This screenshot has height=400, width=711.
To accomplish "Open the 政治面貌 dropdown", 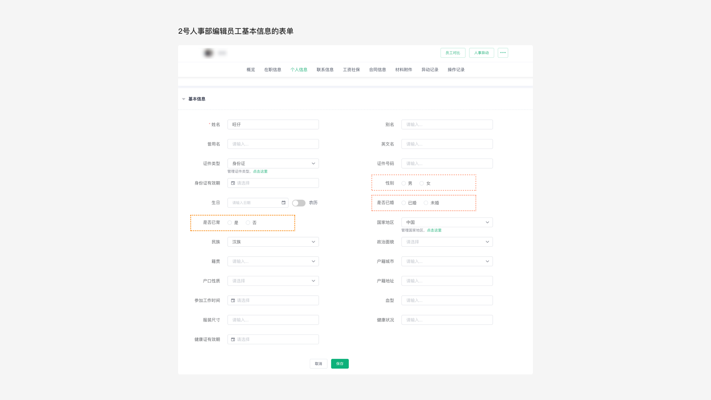I will (x=447, y=242).
